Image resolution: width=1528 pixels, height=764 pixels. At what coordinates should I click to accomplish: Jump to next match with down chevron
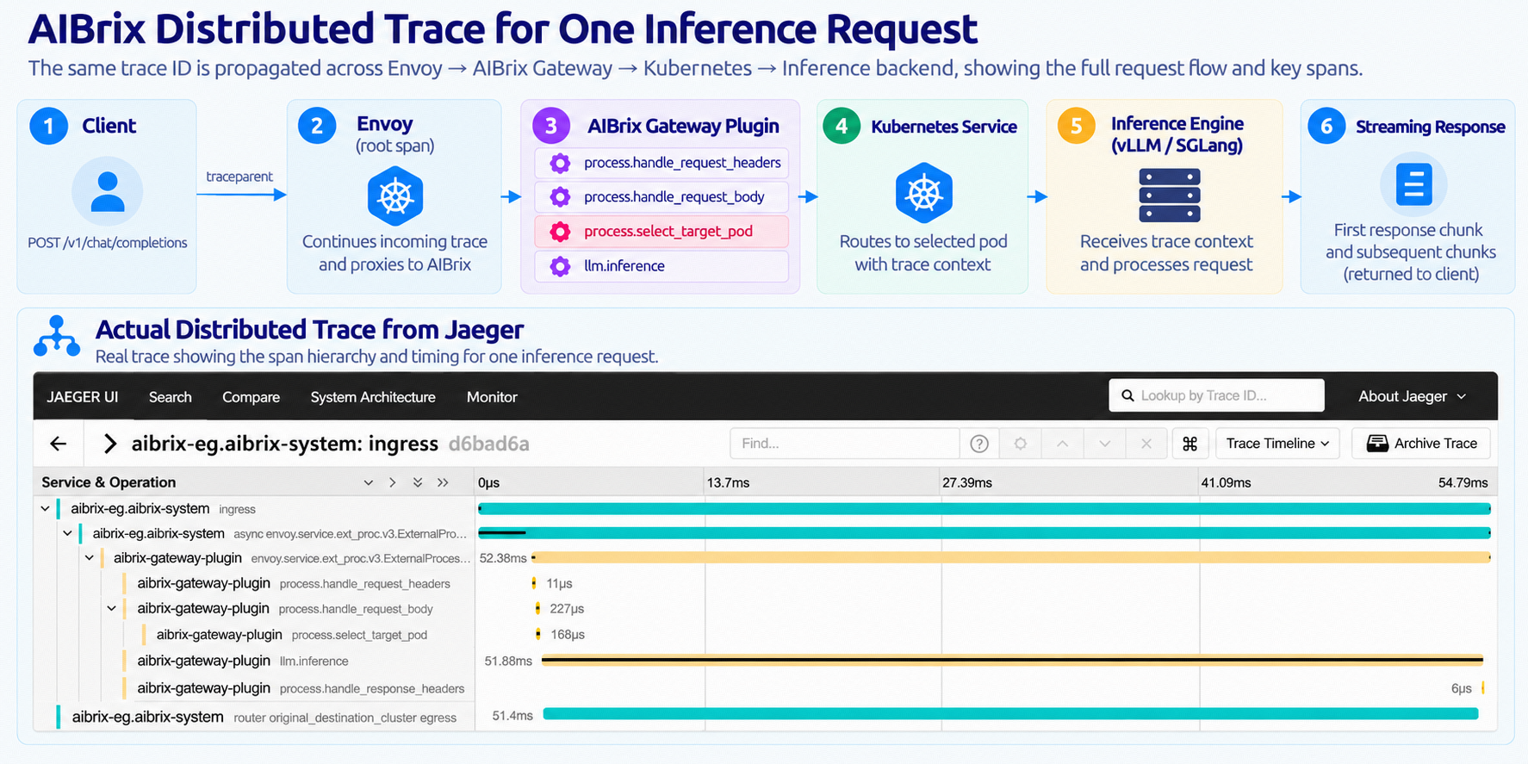pyautogui.click(x=1105, y=444)
